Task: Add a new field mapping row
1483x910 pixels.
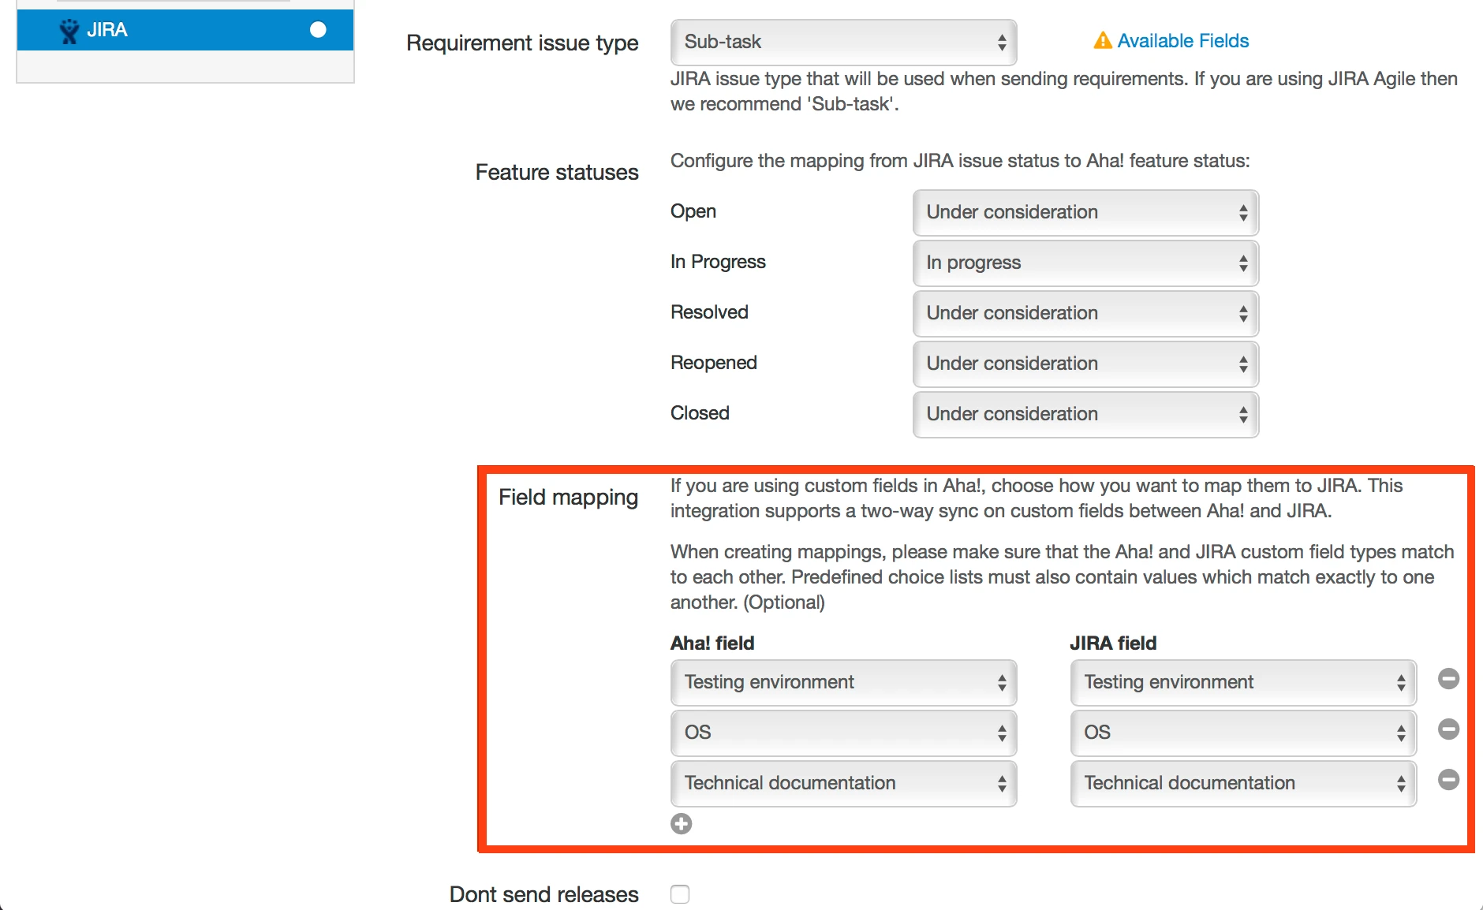Action: [x=682, y=824]
